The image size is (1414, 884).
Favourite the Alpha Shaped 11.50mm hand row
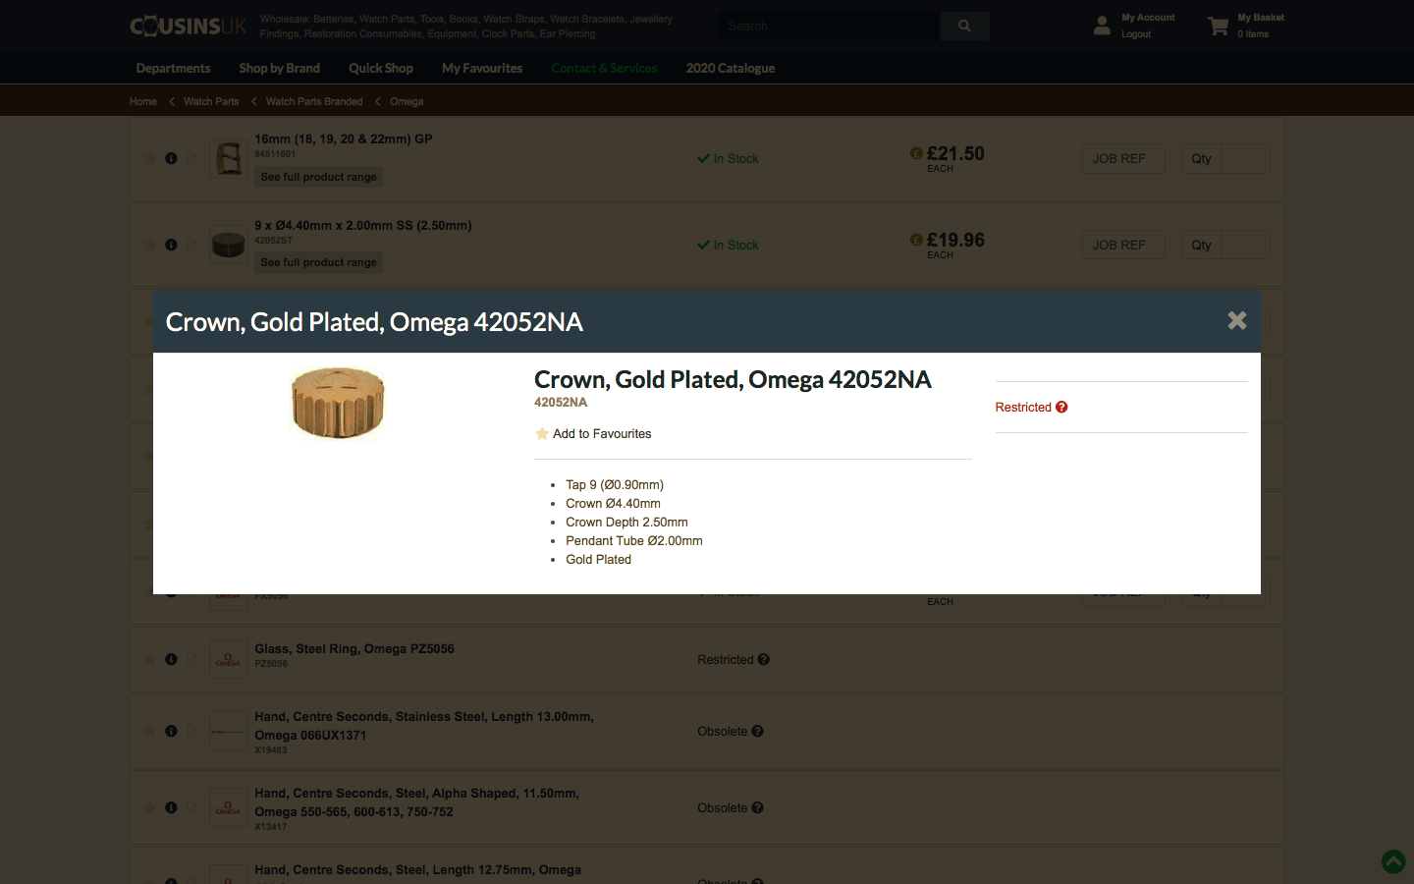point(150,807)
